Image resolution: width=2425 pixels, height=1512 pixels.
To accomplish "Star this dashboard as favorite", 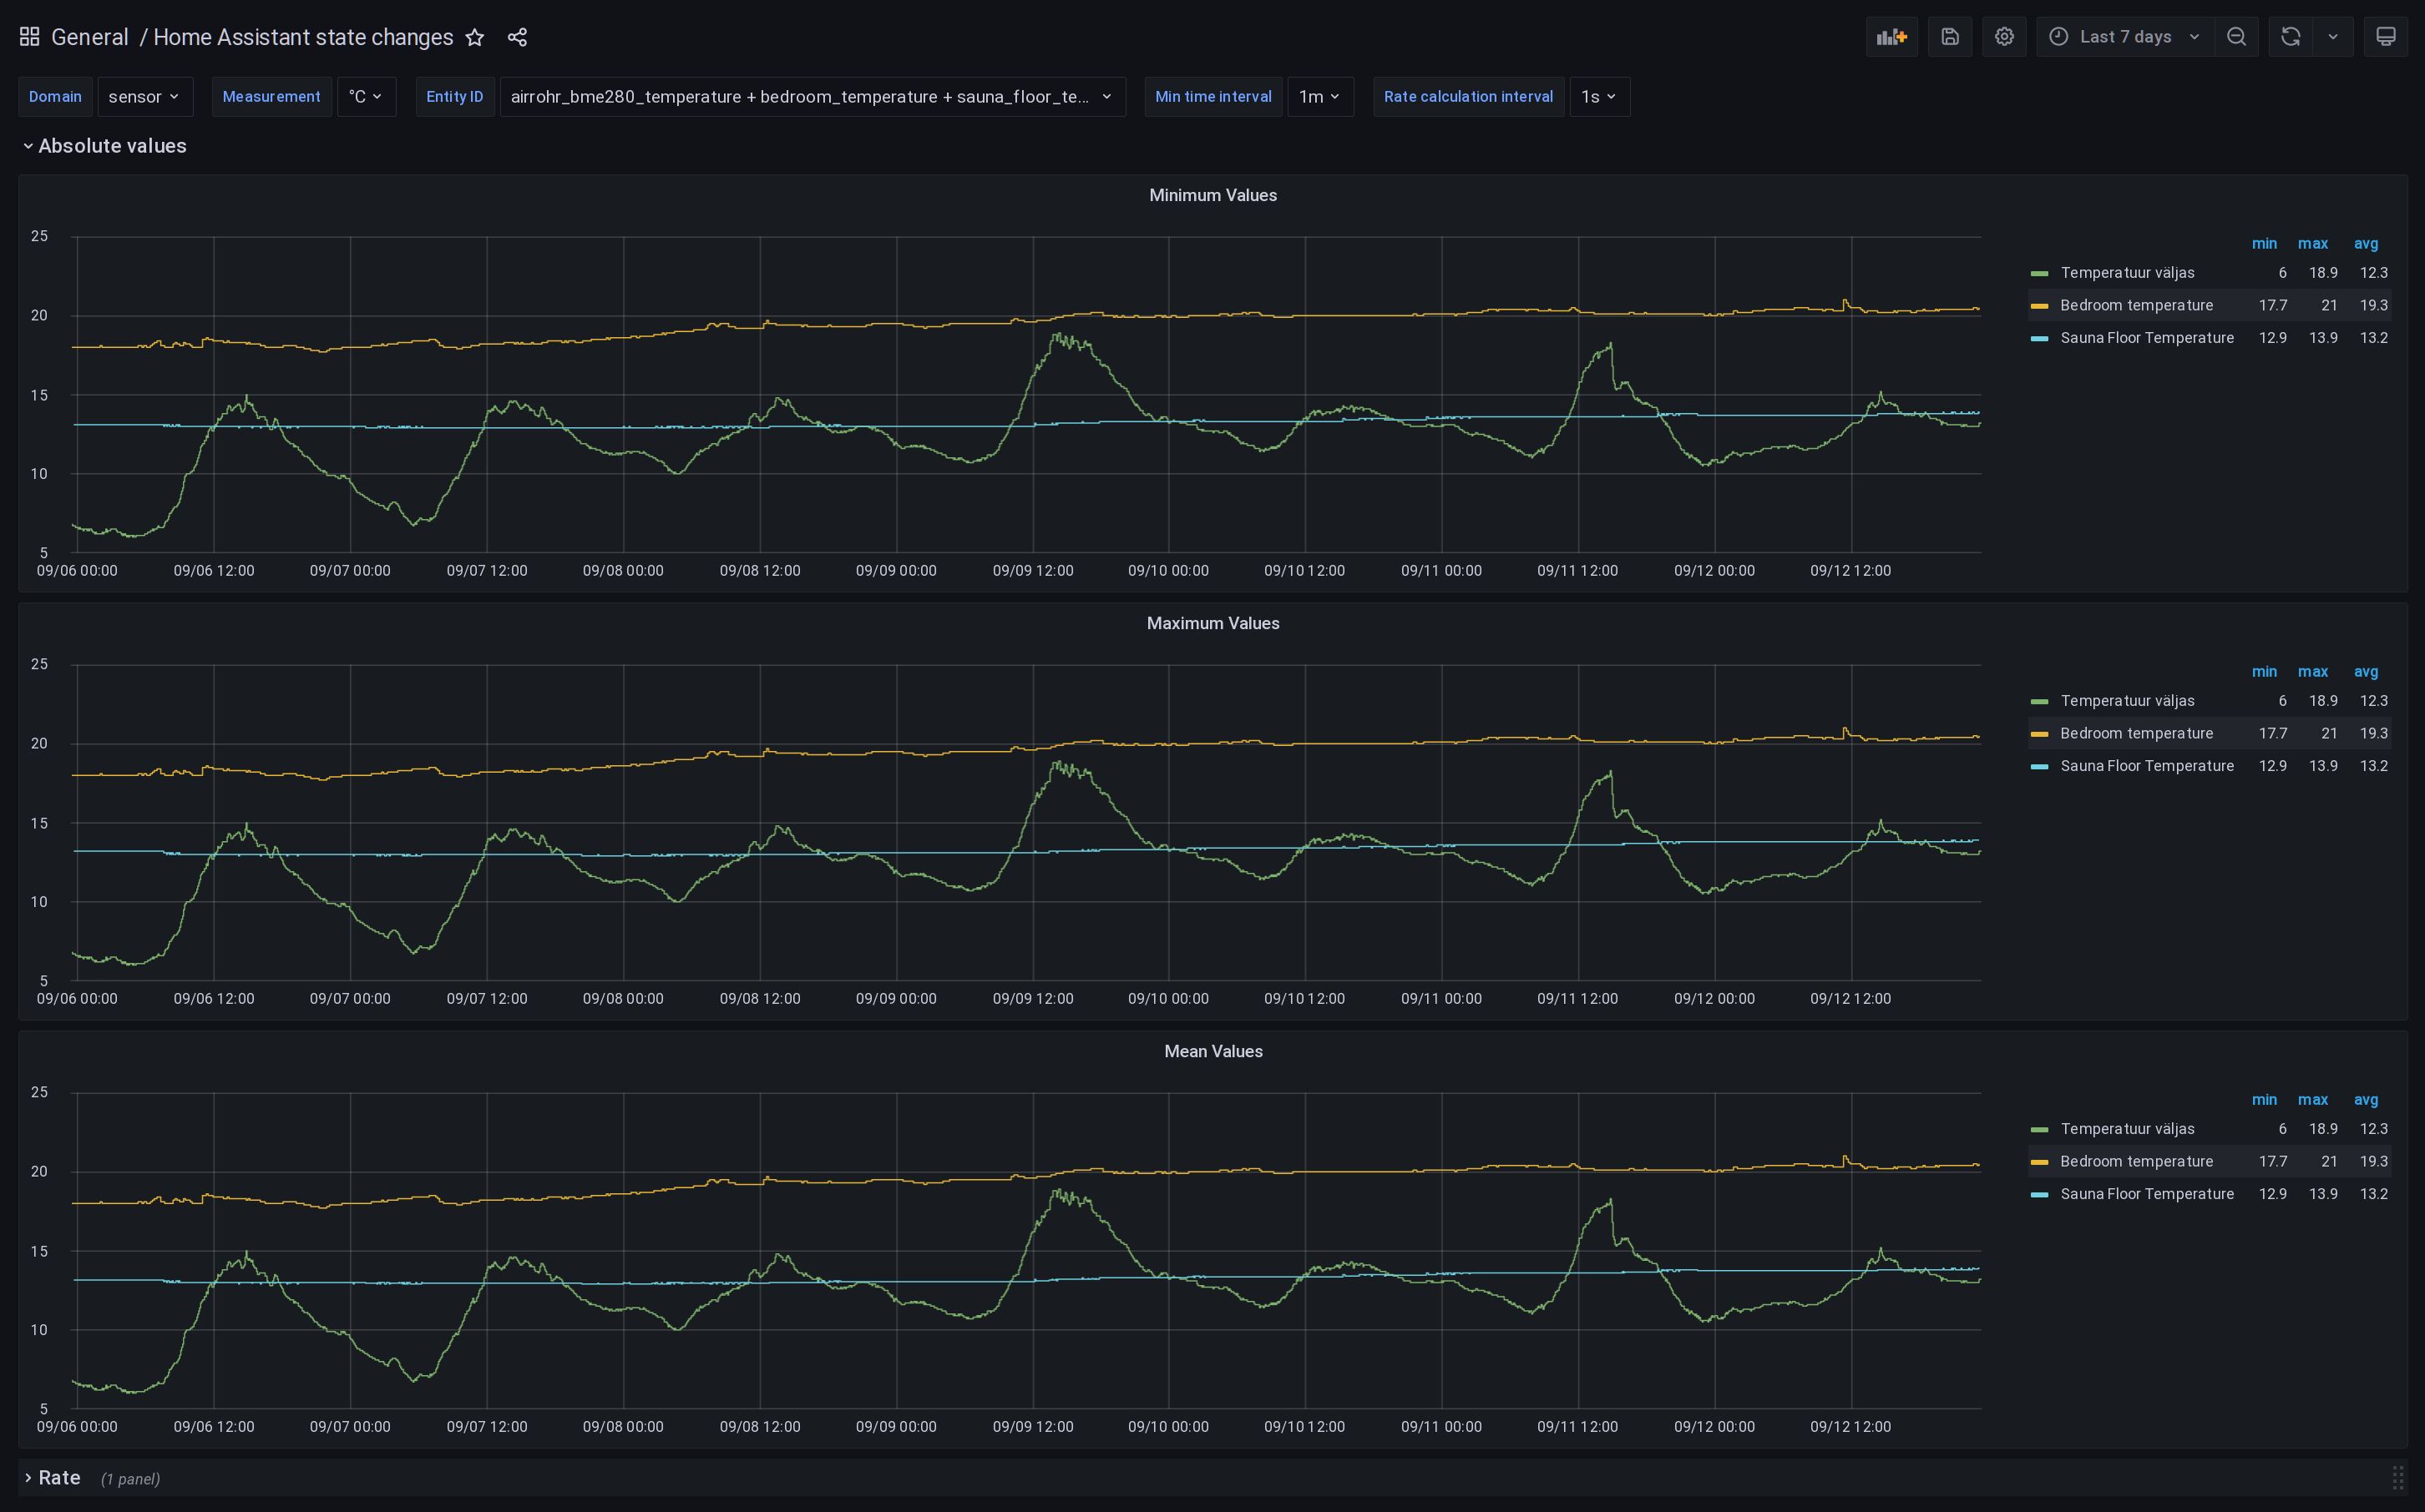I will pyautogui.click(x=475, y=38).
